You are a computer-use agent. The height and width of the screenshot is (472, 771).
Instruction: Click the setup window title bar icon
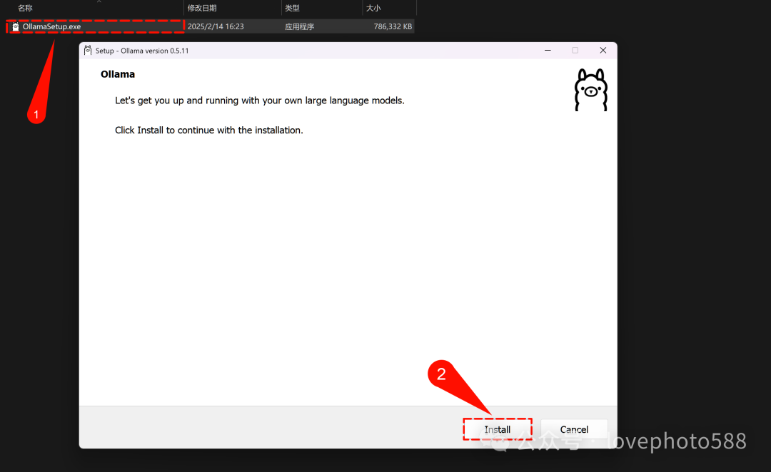point(88,50)
